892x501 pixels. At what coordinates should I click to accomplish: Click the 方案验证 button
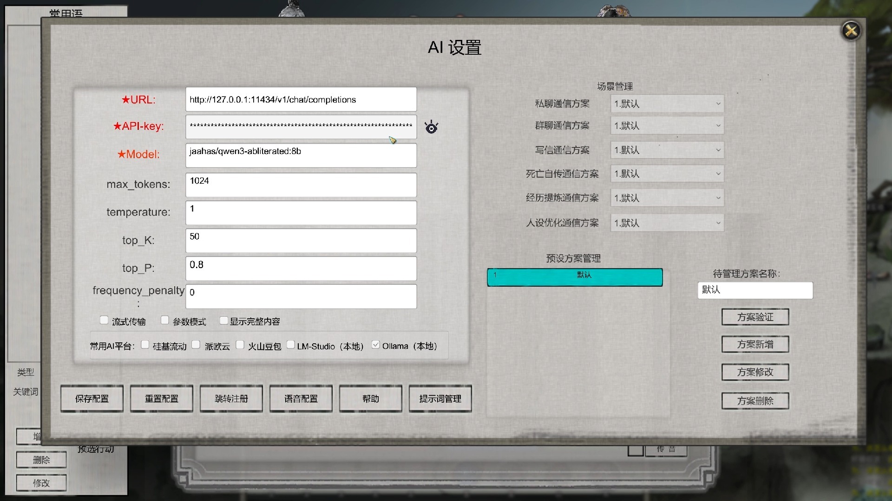click(755, 317)
